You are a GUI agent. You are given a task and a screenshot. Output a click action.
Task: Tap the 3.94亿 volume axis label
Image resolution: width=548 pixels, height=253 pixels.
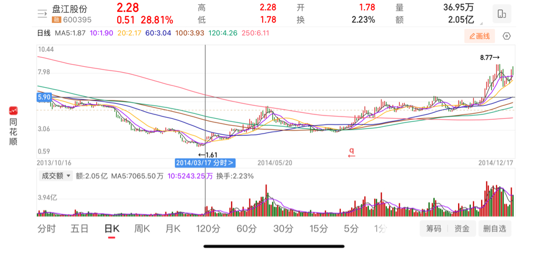click(47, 198)
